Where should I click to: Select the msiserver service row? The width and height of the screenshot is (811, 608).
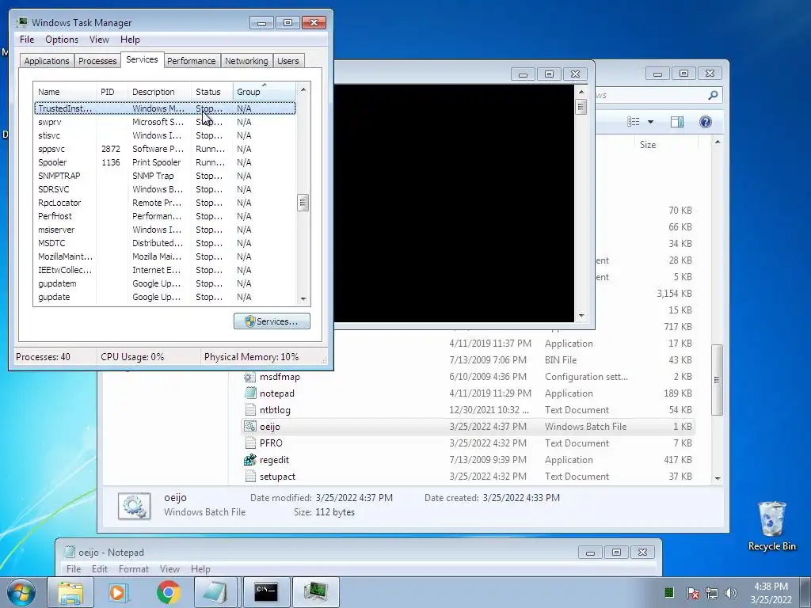(x=165, y=230)
